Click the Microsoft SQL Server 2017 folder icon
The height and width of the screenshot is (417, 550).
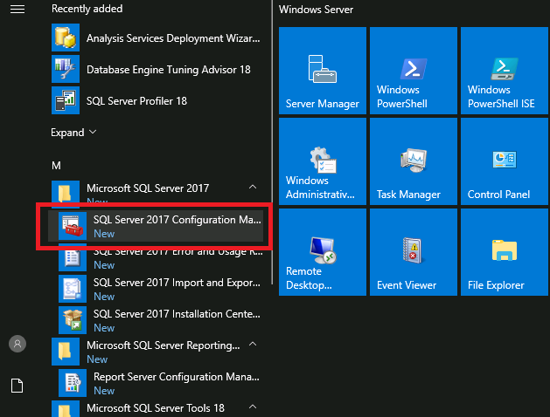tap(66, 192)
